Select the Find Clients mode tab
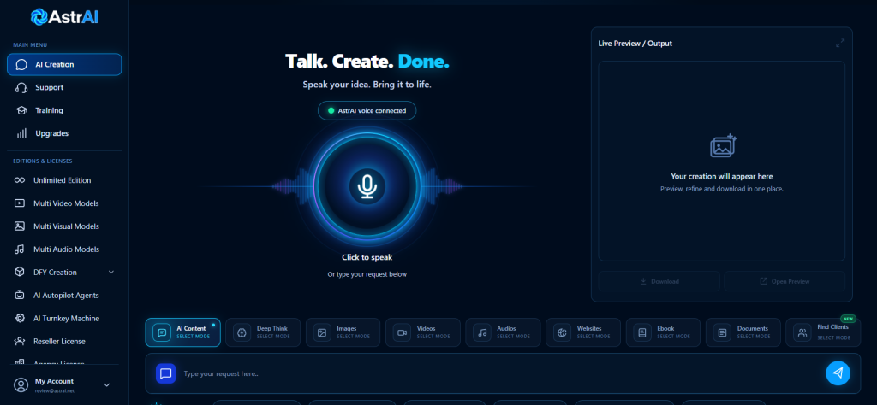Viewport: 877px width, 405px height. coord(823,332)
